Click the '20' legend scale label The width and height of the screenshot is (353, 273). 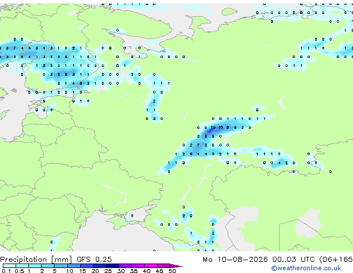point(95,271)
